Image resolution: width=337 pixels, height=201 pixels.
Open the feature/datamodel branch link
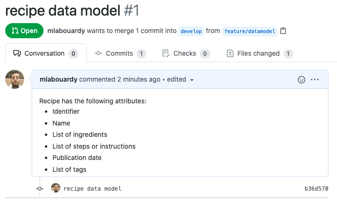pos(250,31)
